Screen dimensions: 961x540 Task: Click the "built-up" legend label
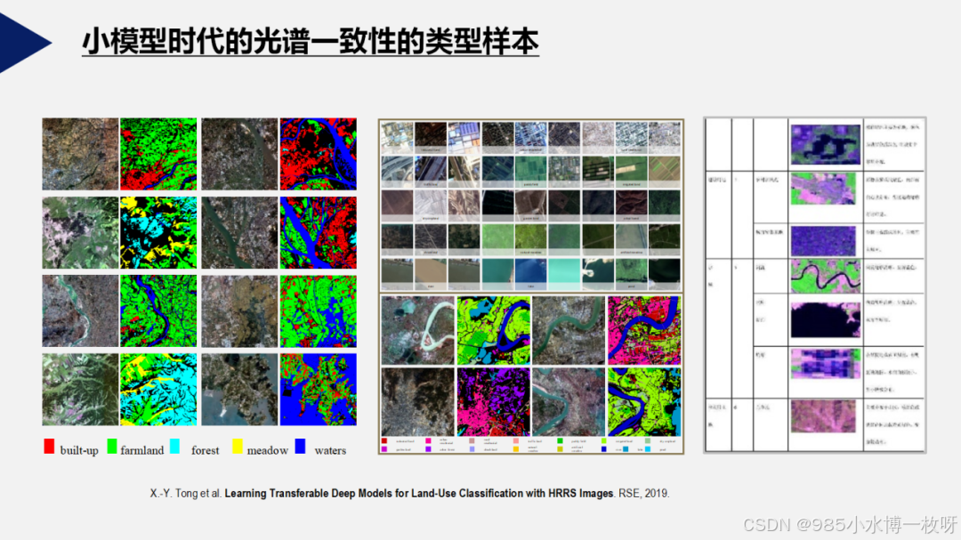click(79, 450)
